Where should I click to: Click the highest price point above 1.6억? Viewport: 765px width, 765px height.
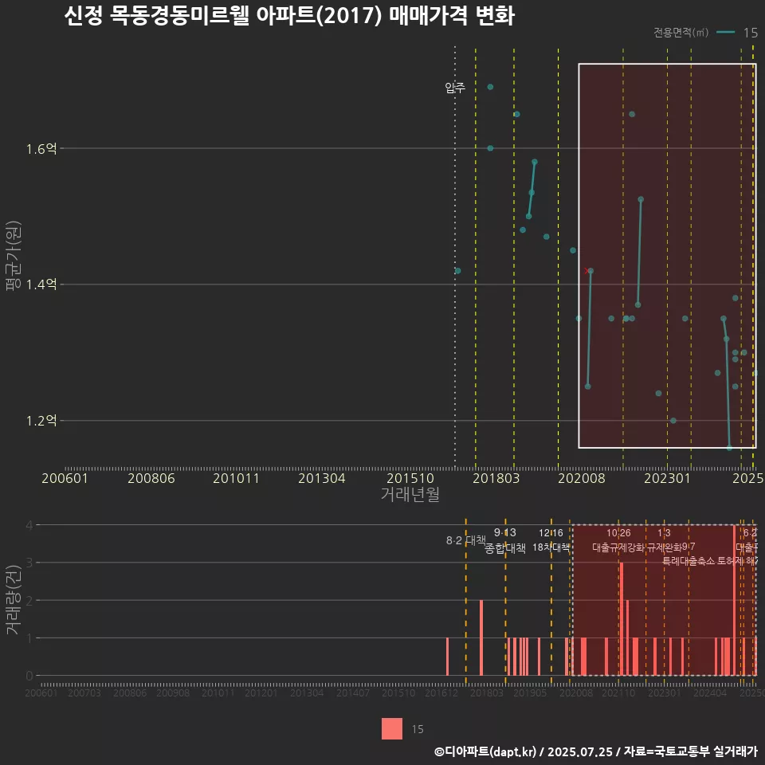490,87
